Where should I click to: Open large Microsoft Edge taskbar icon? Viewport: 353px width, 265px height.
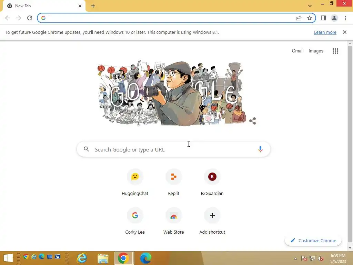[x=146, y=258]
